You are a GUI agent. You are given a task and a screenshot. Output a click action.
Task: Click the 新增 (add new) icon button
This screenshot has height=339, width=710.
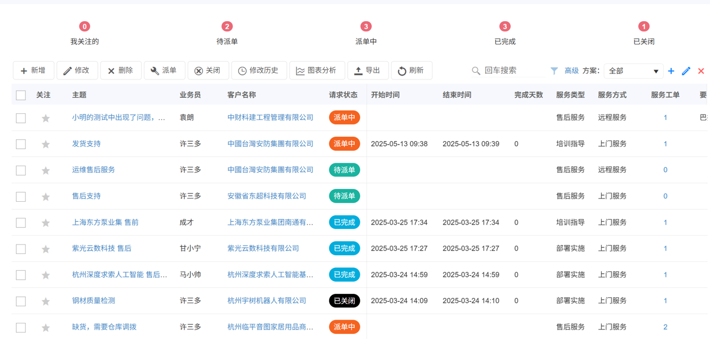pos(33,70)
